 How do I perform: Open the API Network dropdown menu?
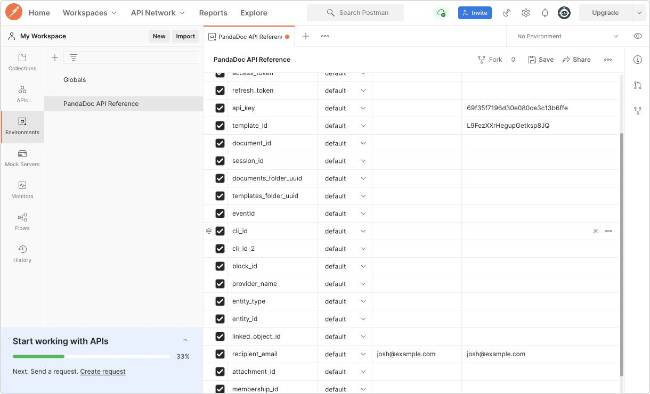[x=158, y=13]
